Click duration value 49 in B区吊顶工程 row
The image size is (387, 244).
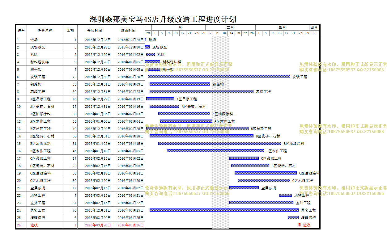coord(74,129)
